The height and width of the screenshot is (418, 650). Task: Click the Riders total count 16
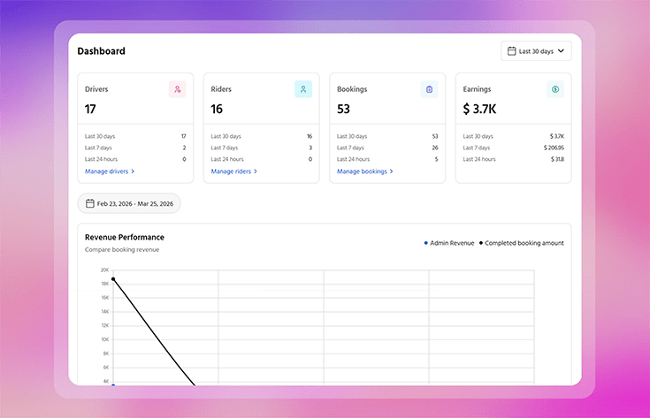pos(217,109)
